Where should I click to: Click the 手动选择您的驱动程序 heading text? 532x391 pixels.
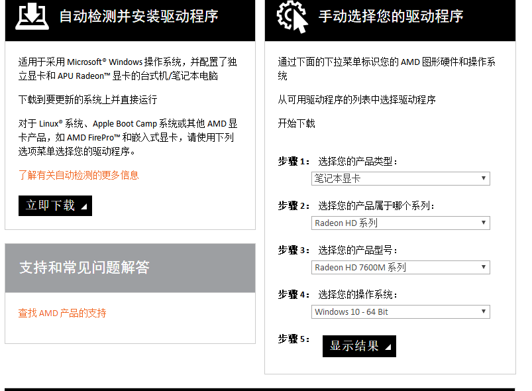click(x=391, y=17)
